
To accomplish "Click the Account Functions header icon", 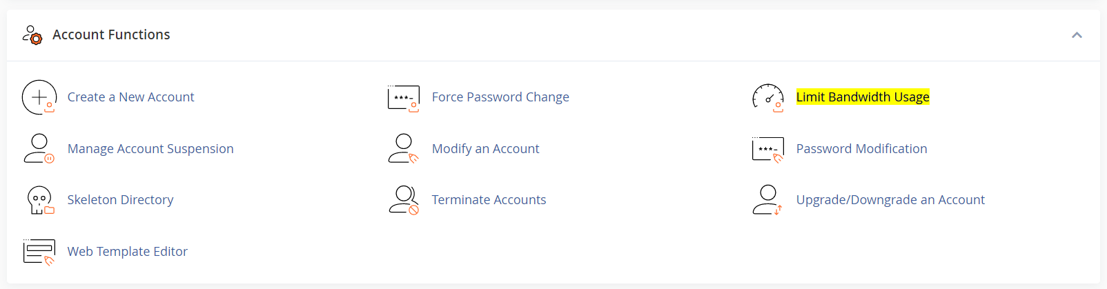I will tap(32, 34).
